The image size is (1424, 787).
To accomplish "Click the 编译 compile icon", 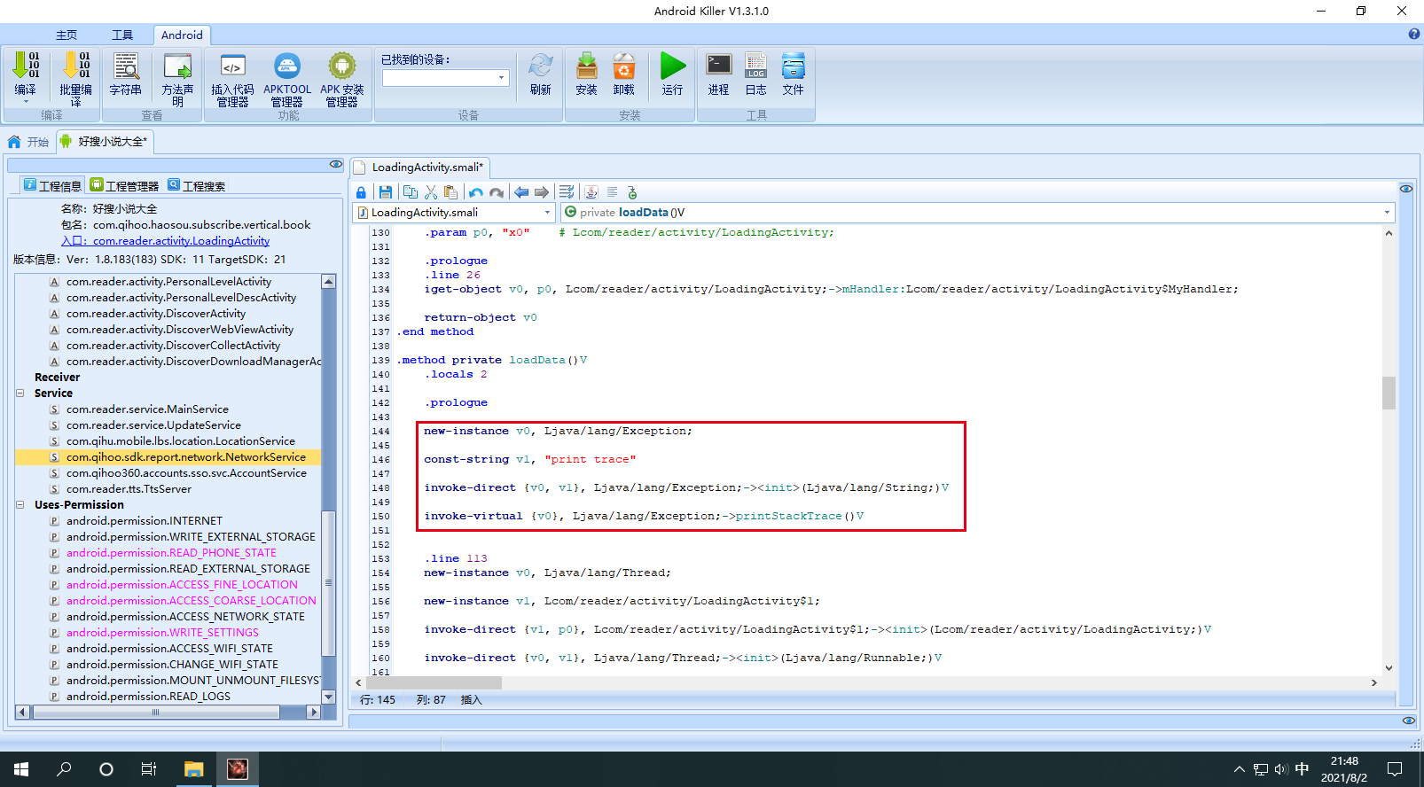I will click(x=26, y=67).
